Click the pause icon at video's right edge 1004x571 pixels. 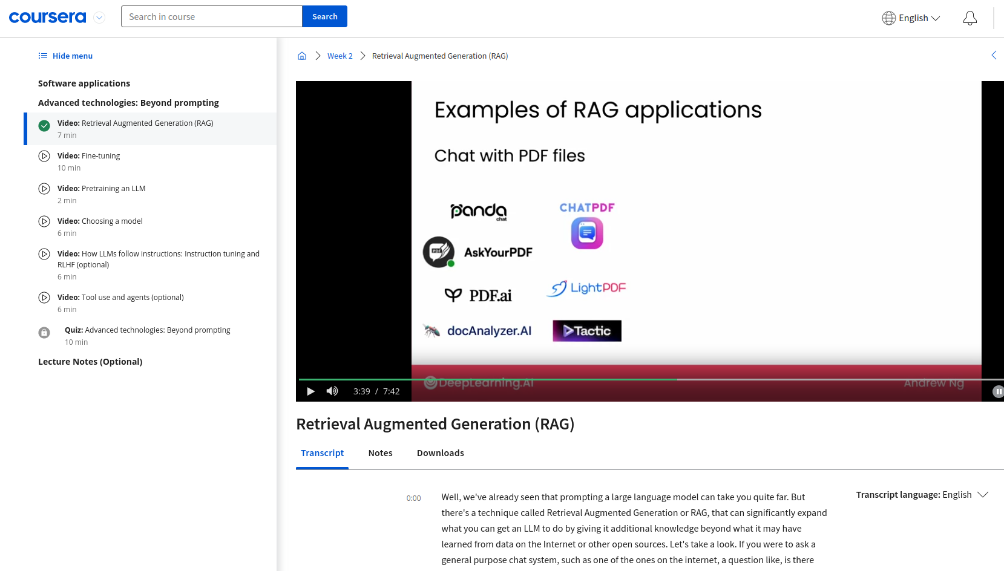point(999,391)
